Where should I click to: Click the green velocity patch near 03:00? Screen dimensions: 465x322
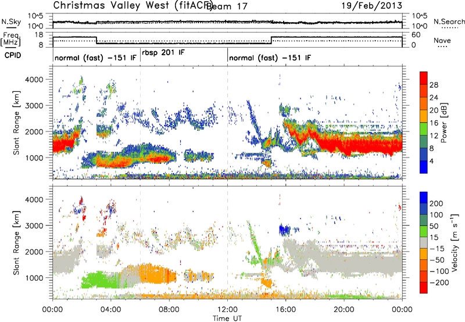pos(98,280)
